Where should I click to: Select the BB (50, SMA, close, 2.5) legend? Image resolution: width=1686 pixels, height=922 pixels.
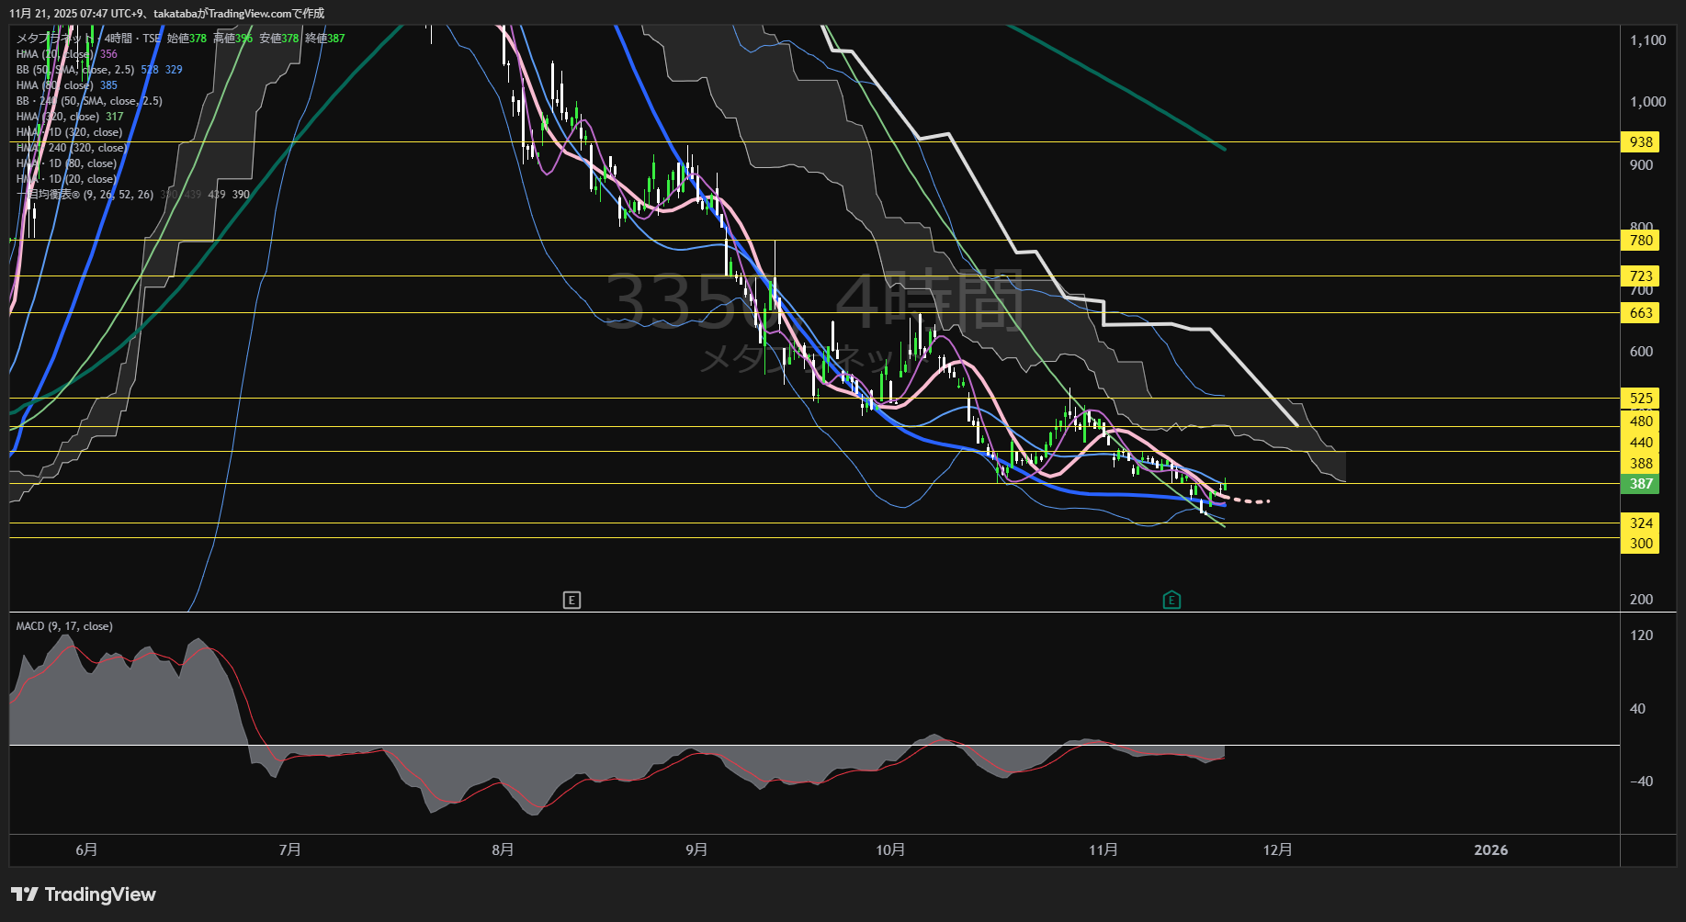point(75,70)
